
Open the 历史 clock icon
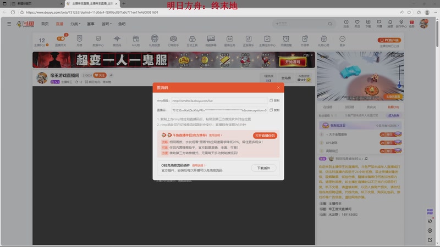[x=346, y=24]
